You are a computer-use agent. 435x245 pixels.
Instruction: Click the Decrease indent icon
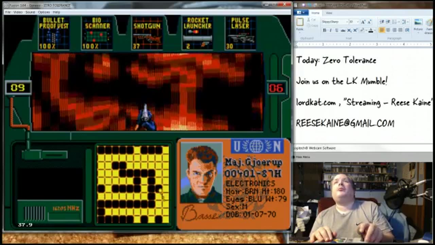pyautogui.click(x=382, y=22)
